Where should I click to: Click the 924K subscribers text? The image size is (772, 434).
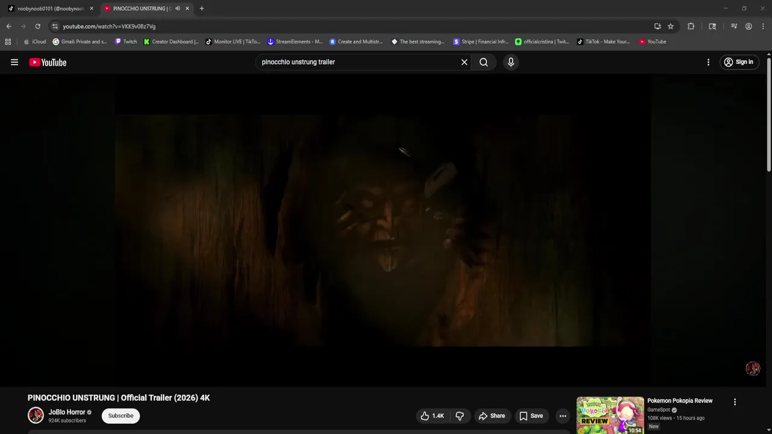click(68, 421)
